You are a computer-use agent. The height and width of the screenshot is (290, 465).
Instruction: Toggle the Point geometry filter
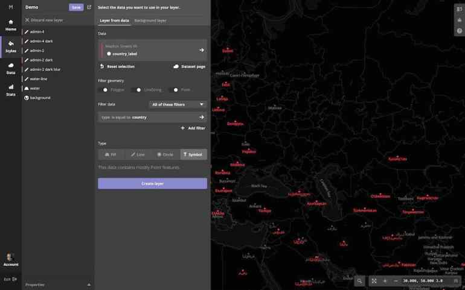point(174,90)
